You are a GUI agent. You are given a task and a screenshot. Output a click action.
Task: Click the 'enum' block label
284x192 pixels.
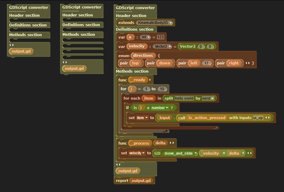pos(124,56)
